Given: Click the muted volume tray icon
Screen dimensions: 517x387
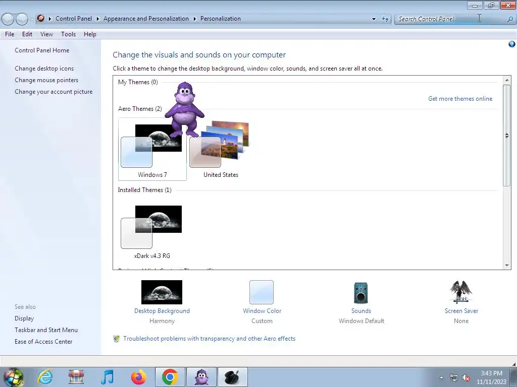Looking at the screenshot, I should [x=466, y=378].
